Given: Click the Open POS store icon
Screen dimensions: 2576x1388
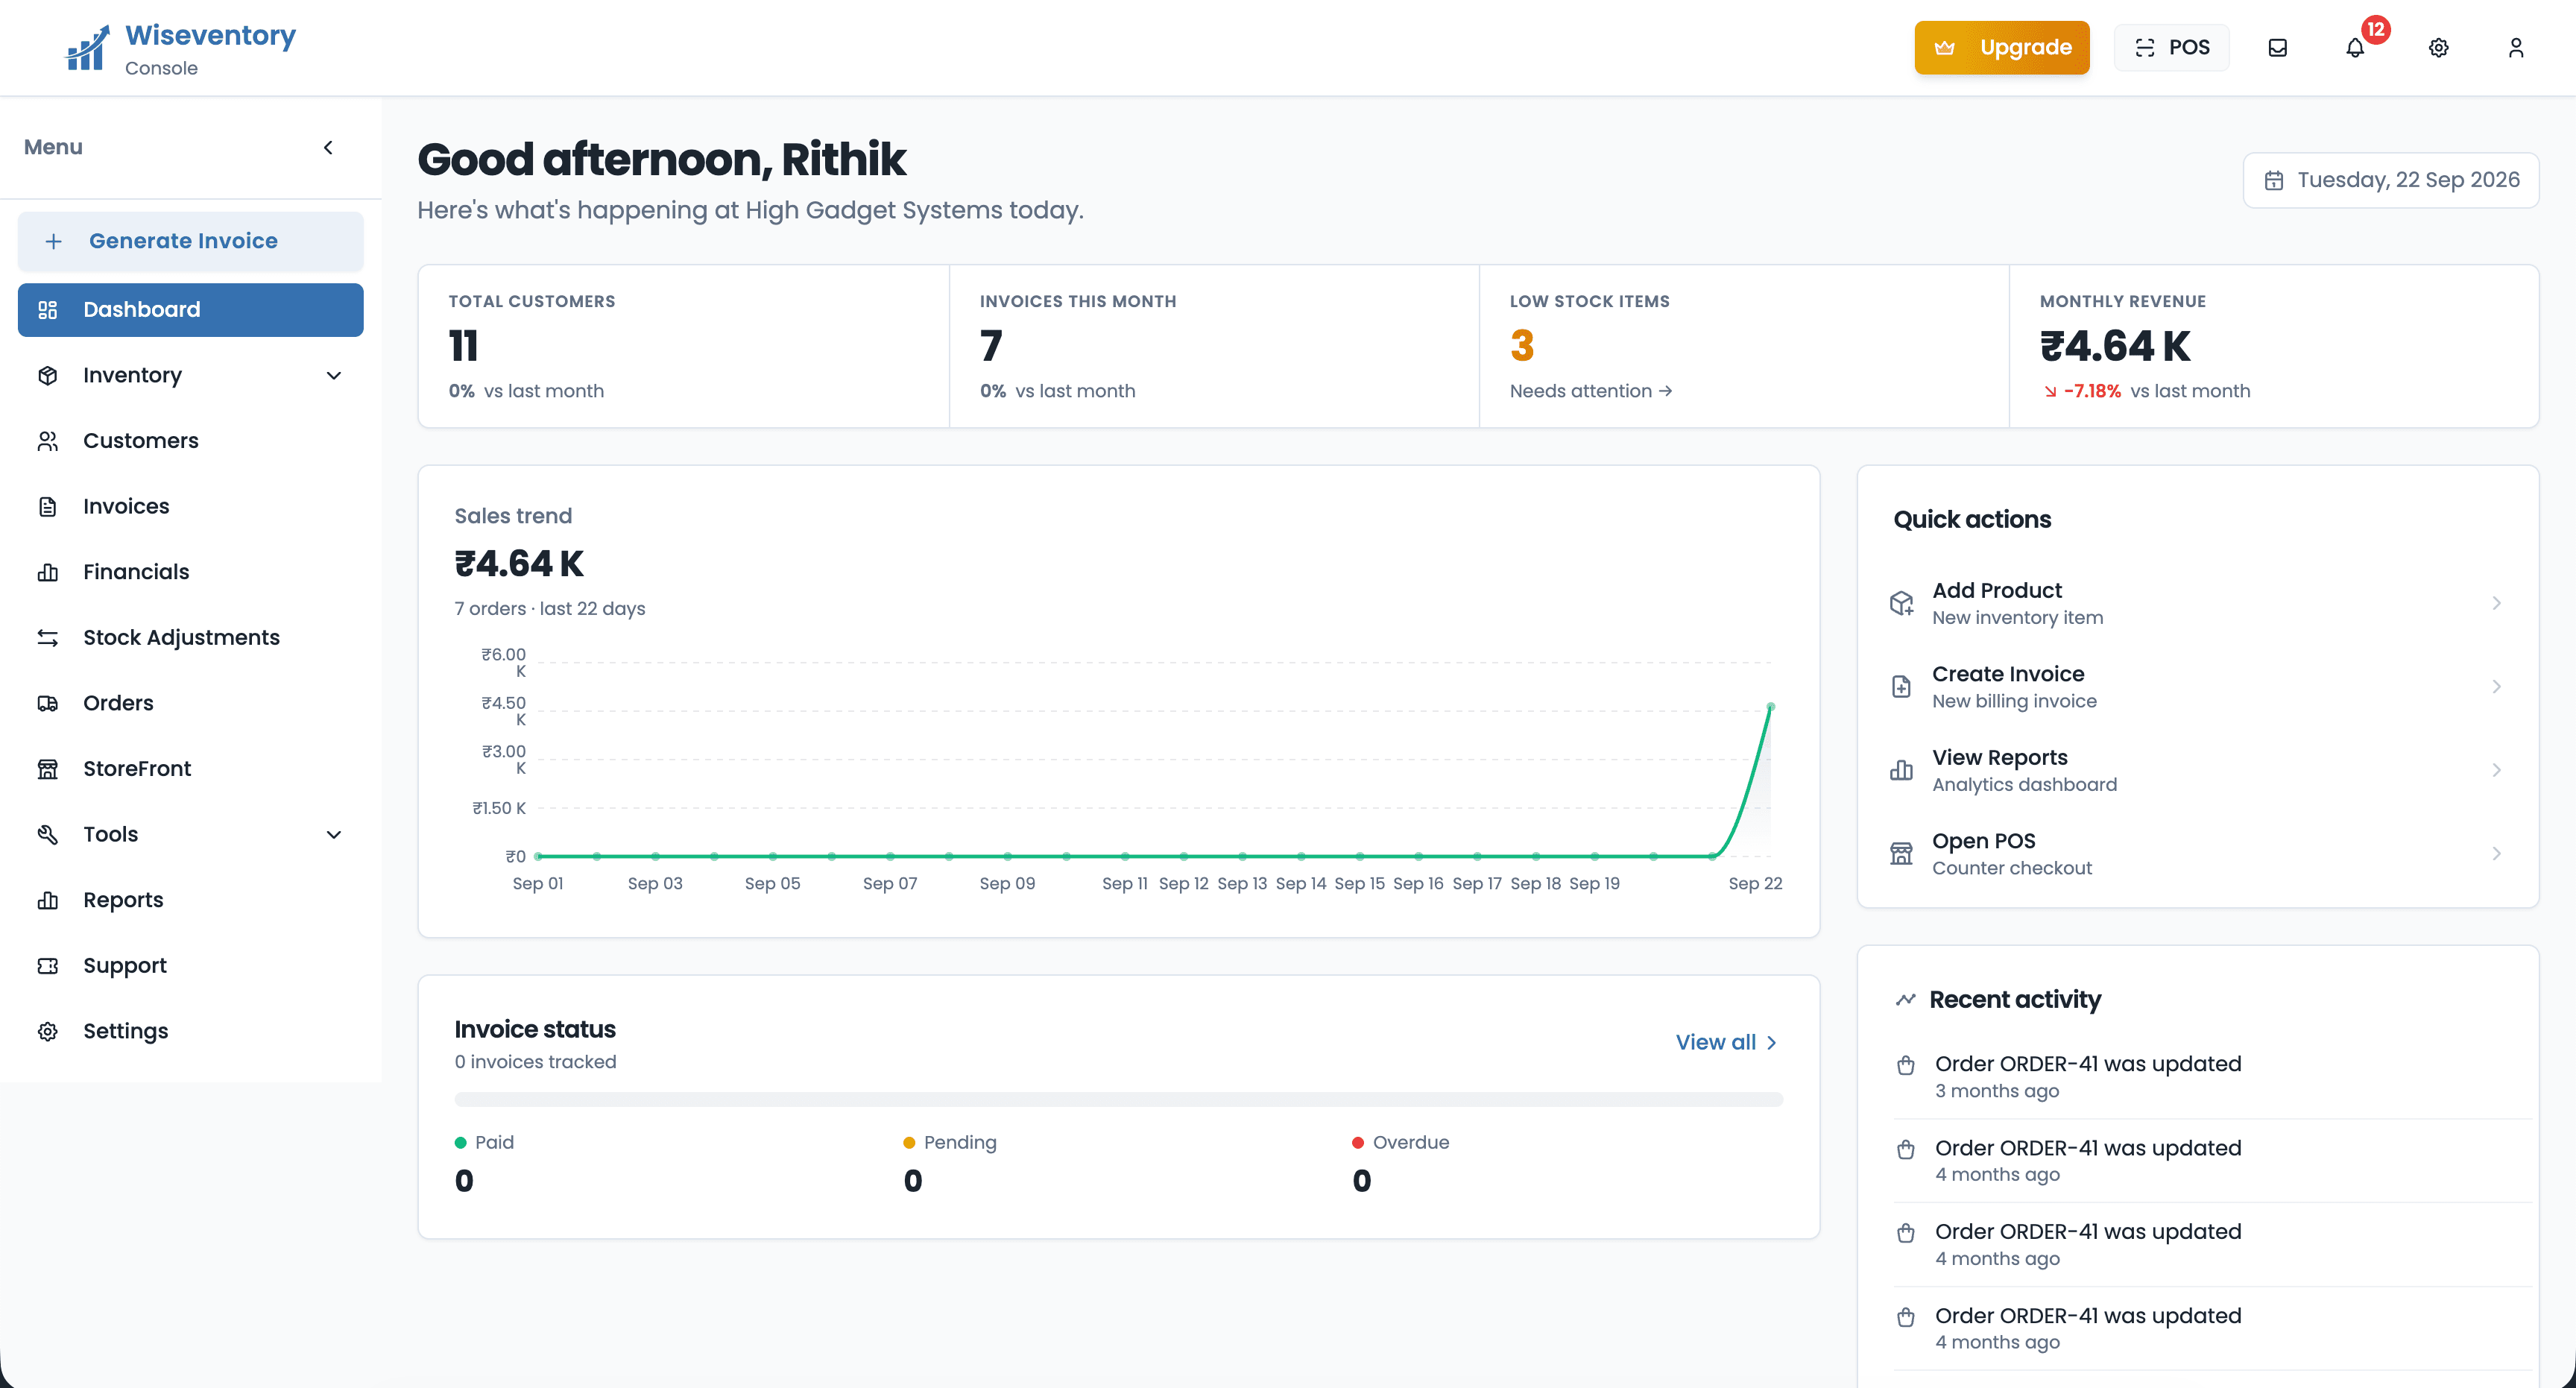Looking at the screenshot, I should tap(1901, 854).
